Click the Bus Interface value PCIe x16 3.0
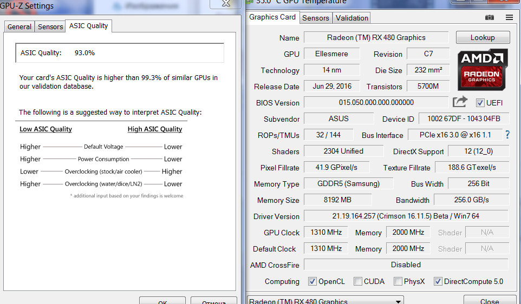The height and width of the screenshot is (304, 521). (x=455, y=135)
